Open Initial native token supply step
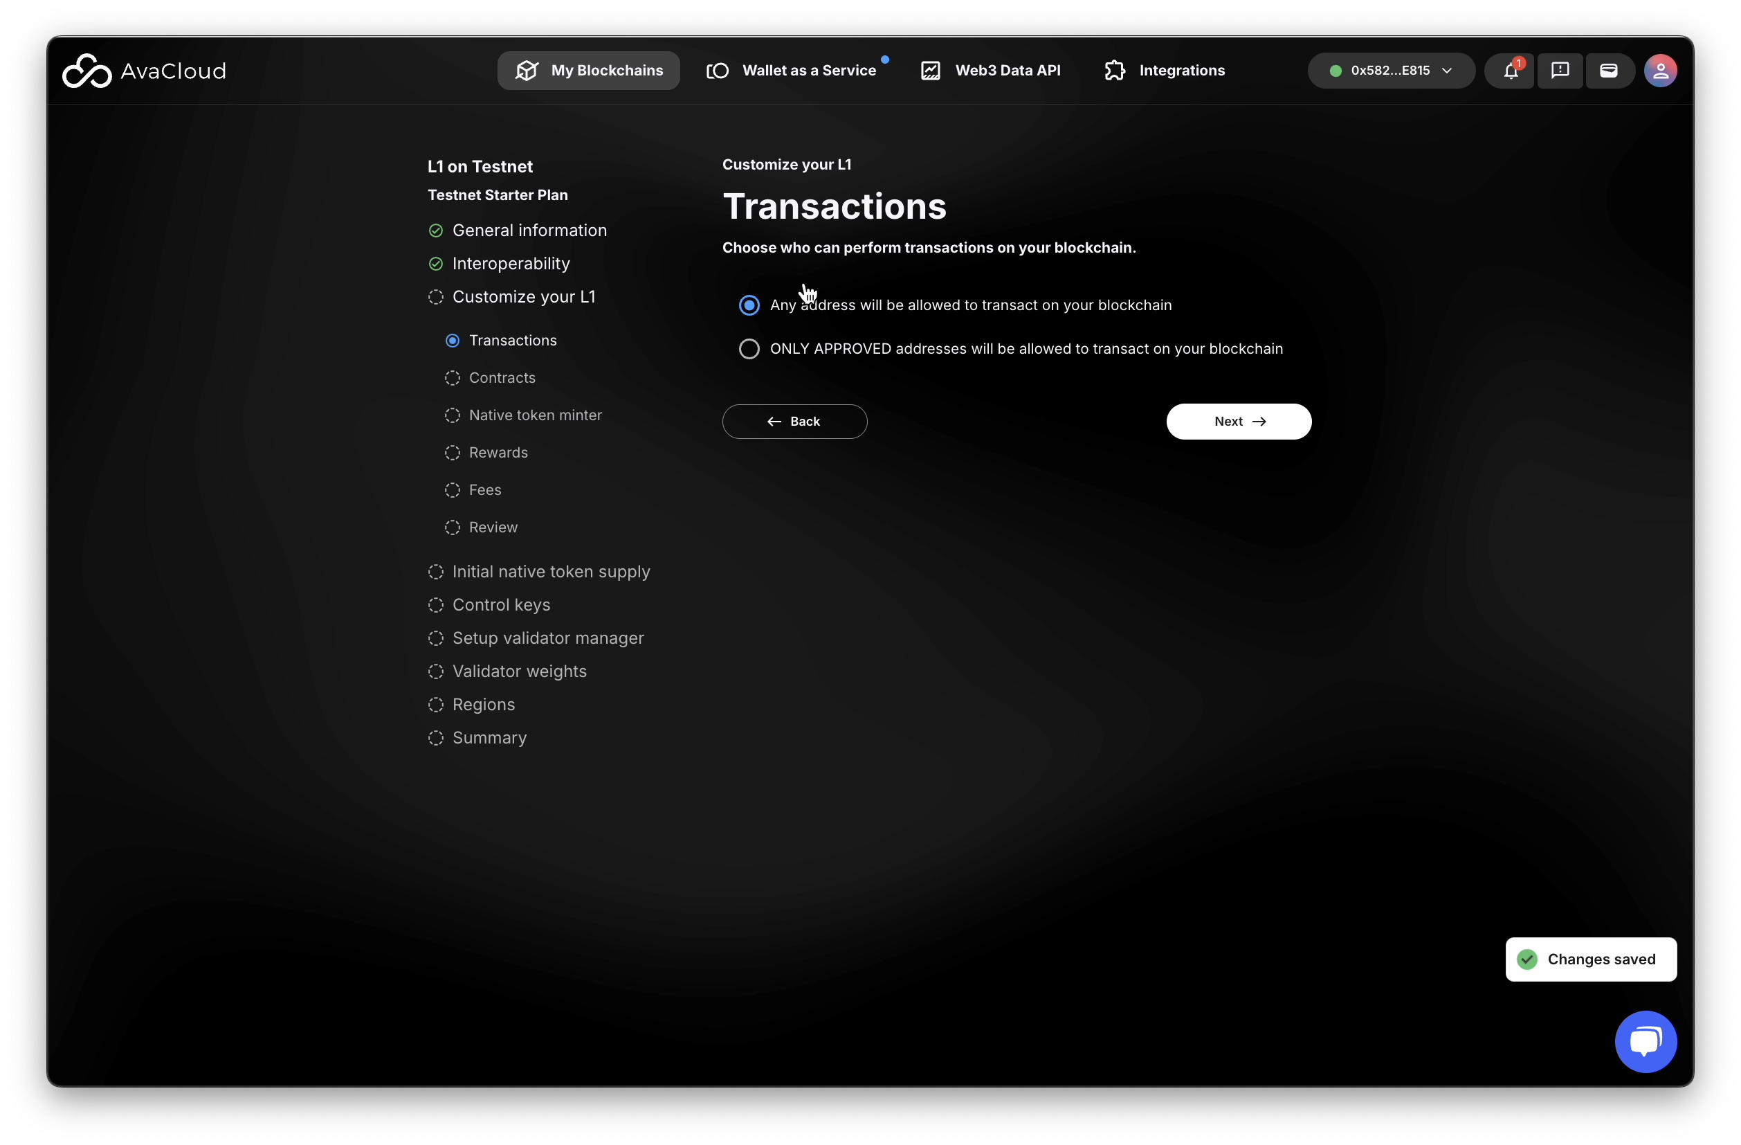The image size is (1741, 1145). point(550,571)
